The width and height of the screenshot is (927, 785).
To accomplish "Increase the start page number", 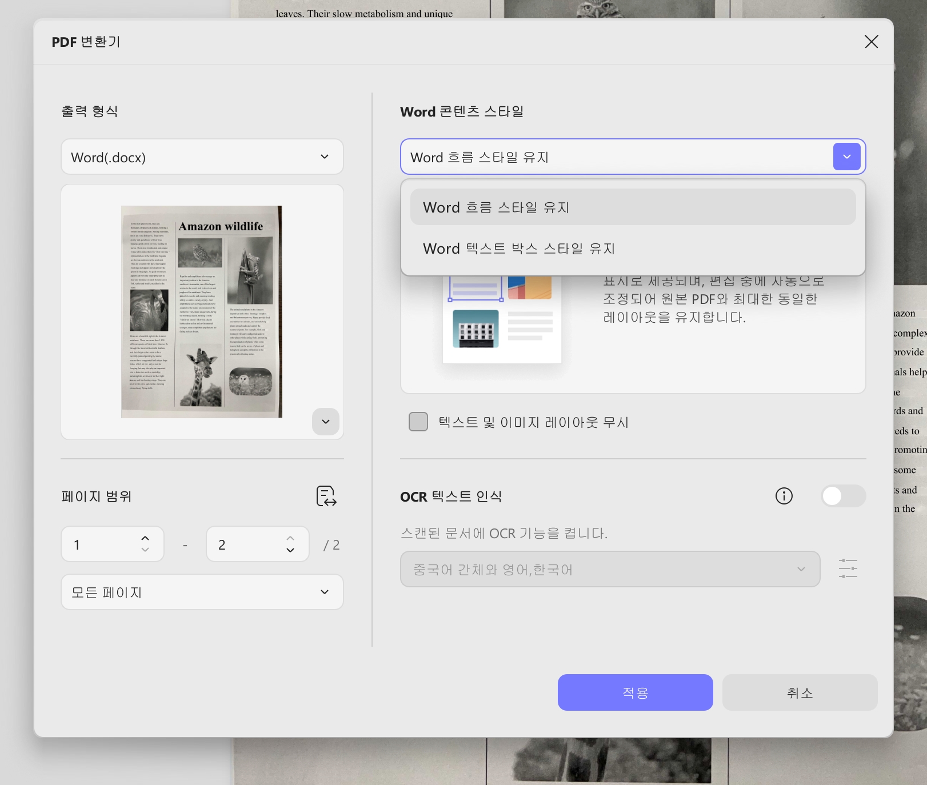I will 145,538.
